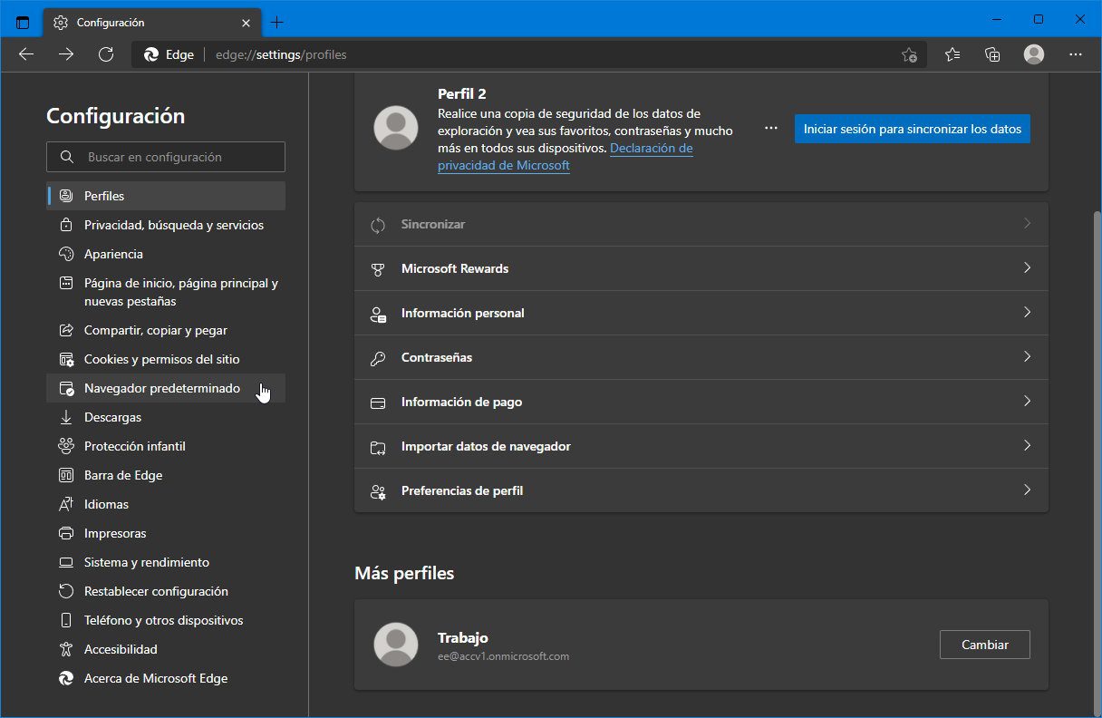Click the Sincronizar sync arrows icon

pos(378,225)
